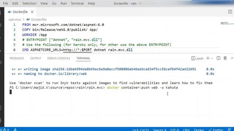This screenshot has width=234, height=131.
Task: Click the editor minimap preview
Action: point(227,23)
